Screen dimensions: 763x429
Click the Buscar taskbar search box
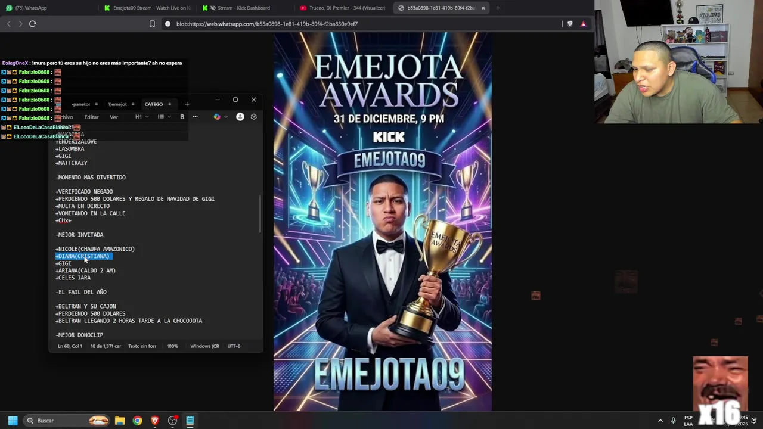[67, 421]
